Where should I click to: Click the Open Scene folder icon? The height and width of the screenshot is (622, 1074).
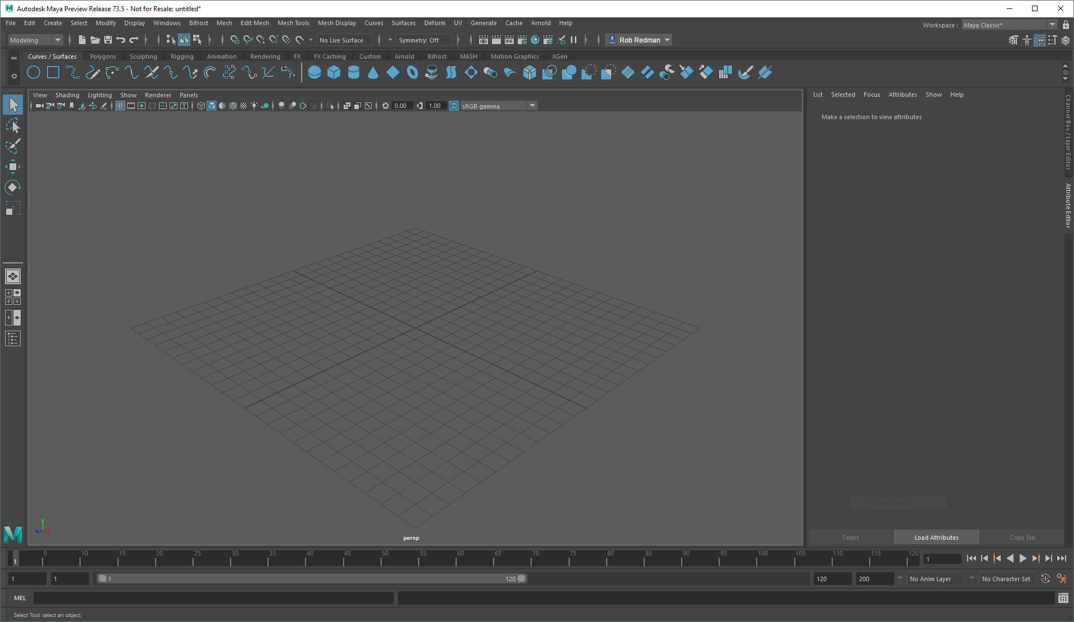pos(95,40)
